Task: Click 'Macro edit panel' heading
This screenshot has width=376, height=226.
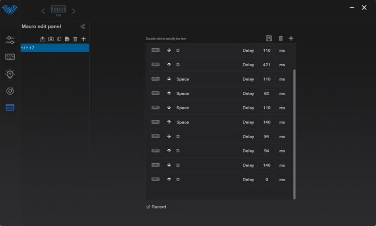Action: pyautogui.click(x=41, y=27)
